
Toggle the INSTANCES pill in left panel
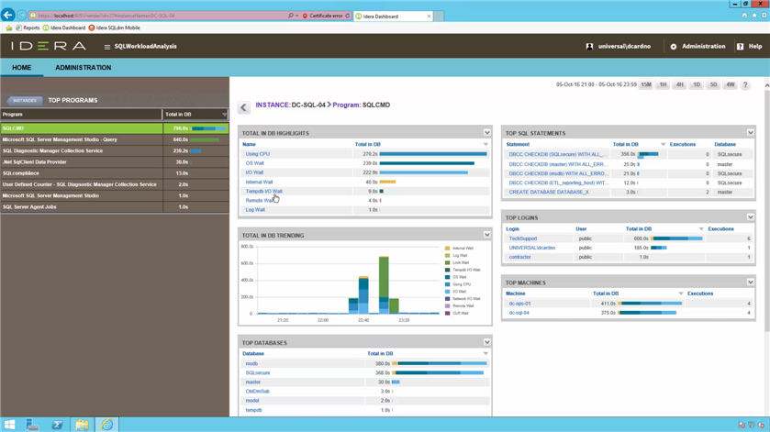(x=25, y=100)
